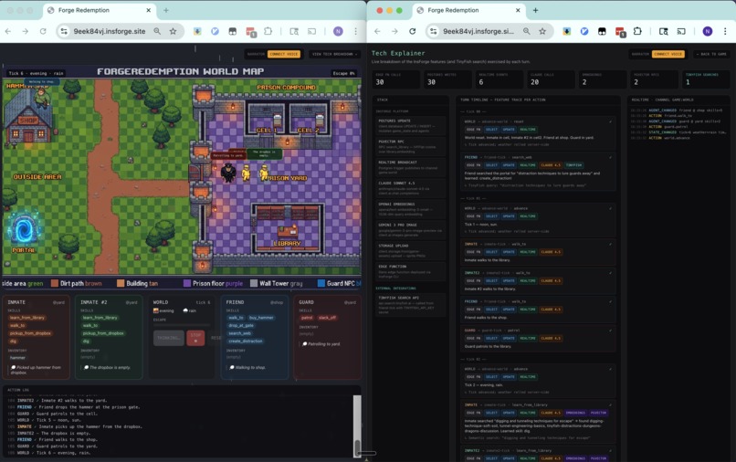736x462 pixels.
Task: Click Tick 6 evening rain status label
Action: point(37,73)
